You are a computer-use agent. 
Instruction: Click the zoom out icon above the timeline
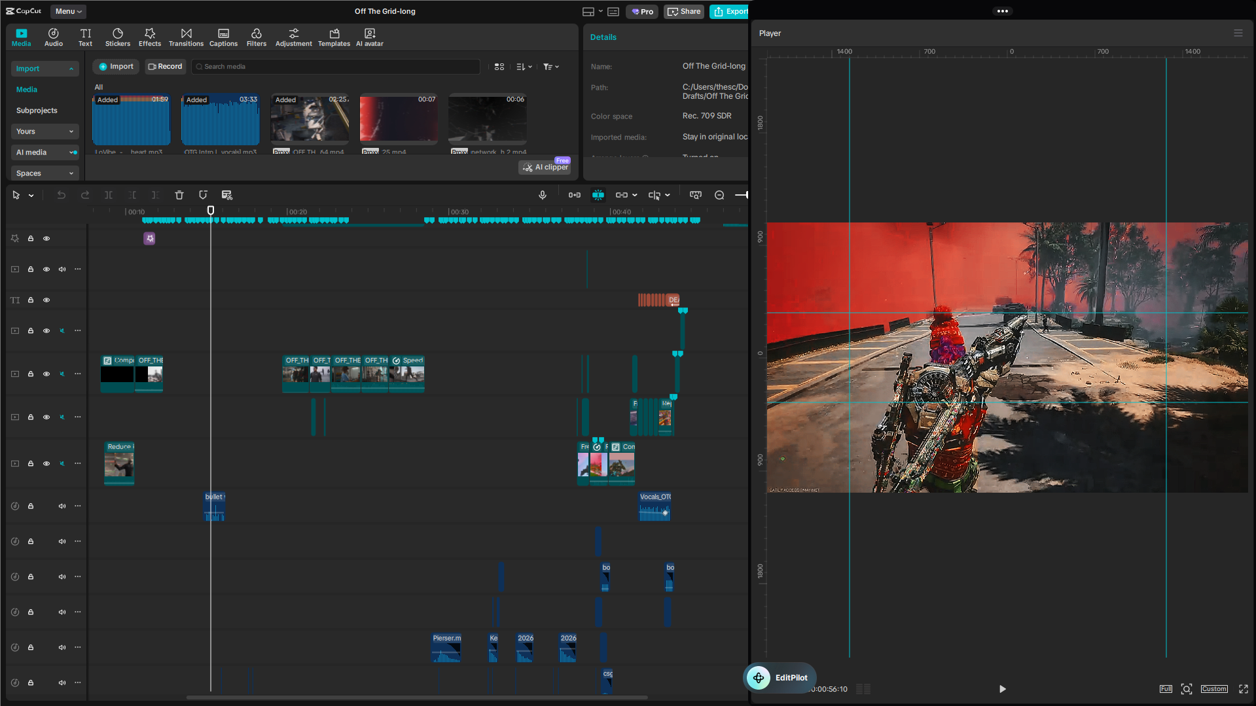(719, 194)
